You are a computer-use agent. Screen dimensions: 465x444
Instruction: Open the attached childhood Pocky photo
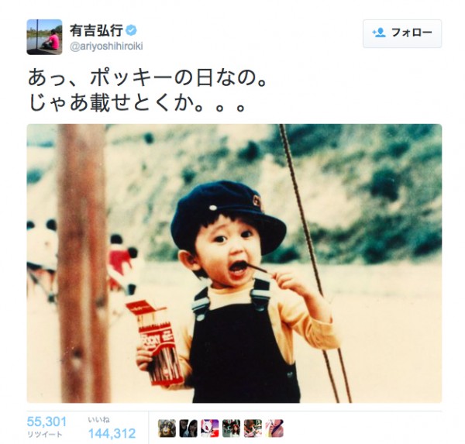point(234,263)
